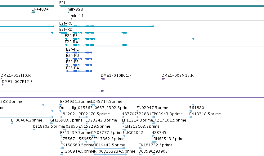Open the EK158660.5prime EST label
The height and width of the screenshot is (156, 264).
pos(77,145)
